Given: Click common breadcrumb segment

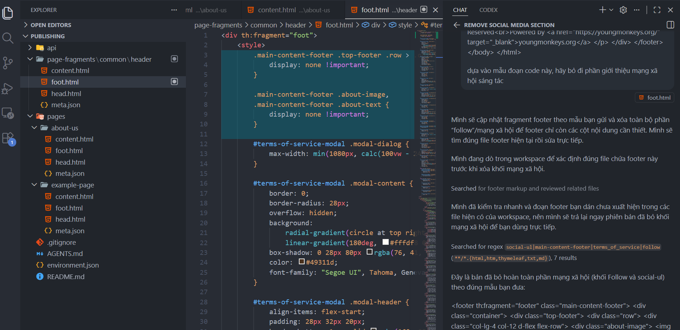Looking at the screenshot, I should 263,25.
